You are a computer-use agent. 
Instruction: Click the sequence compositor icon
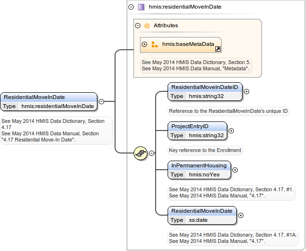coord(140,153)
